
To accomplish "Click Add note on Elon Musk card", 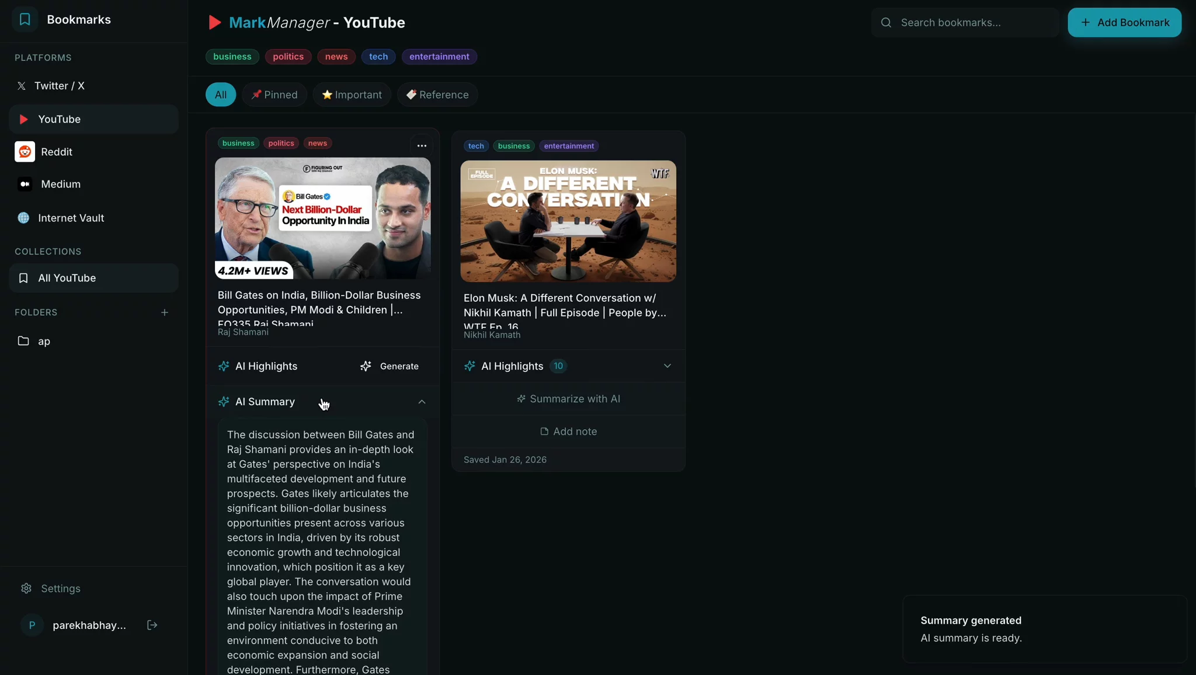I will [568, 432].
